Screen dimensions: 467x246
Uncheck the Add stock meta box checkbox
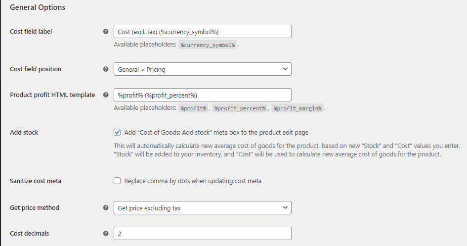click(117, 132)
